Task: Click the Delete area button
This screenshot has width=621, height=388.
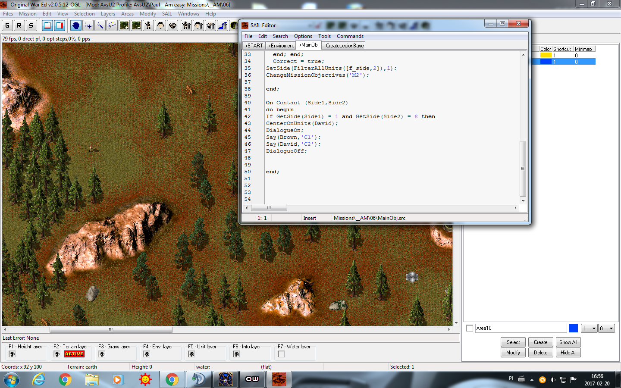Action: tap(541, 353)
